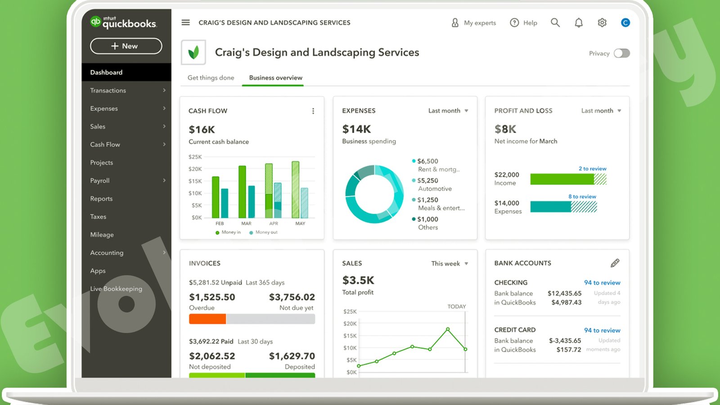
Task: Click the $14K business spending figure
Action: tap(356, 129)
